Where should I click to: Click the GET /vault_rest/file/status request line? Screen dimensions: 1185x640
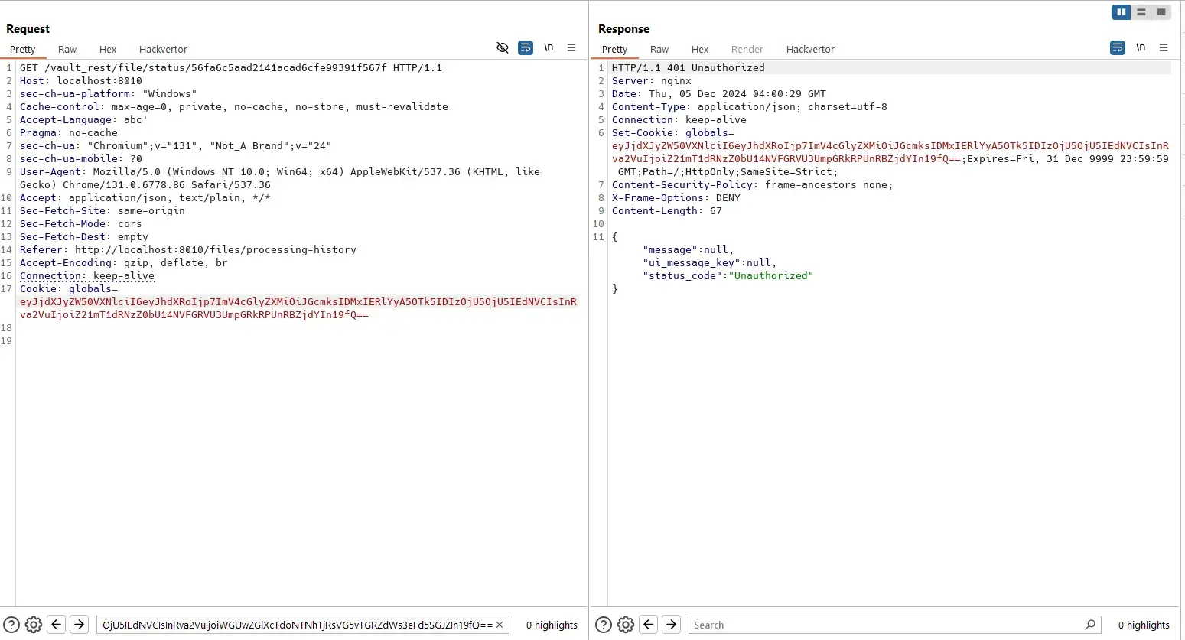231,67
